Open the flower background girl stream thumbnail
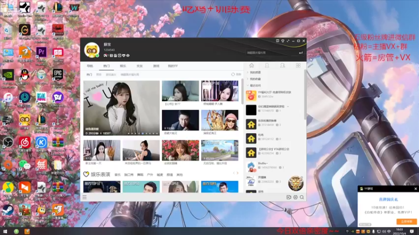419x235 pixels. (180, 150)
